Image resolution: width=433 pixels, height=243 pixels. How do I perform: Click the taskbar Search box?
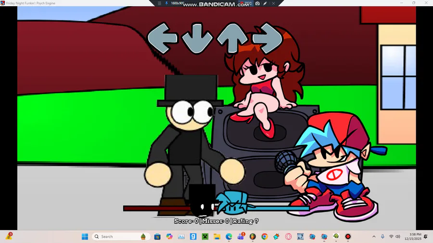(x=121, y=236)
